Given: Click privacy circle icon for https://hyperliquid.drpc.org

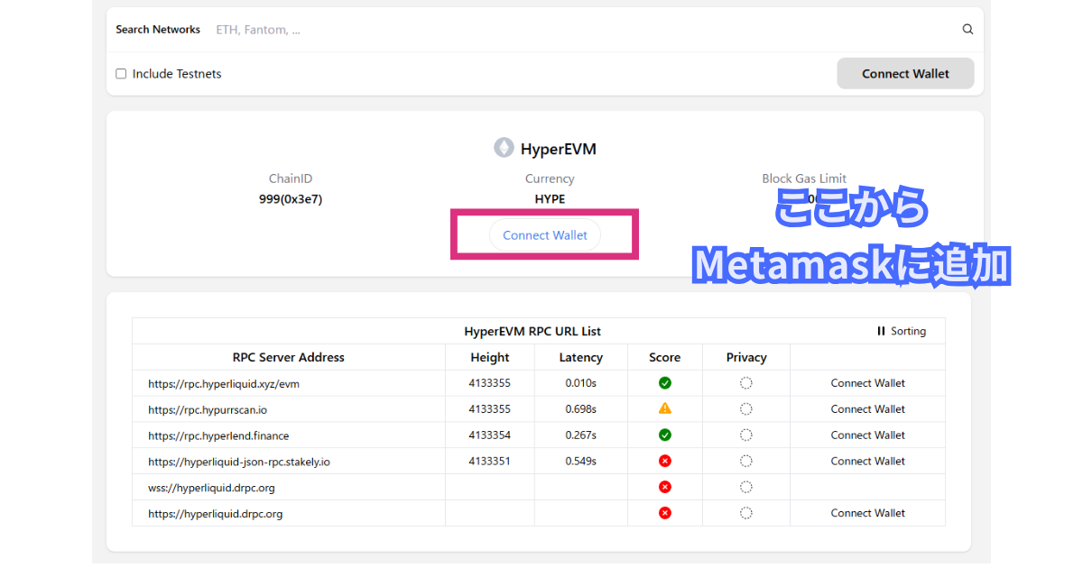Looking at the screenshot, I should pos(746,513).
